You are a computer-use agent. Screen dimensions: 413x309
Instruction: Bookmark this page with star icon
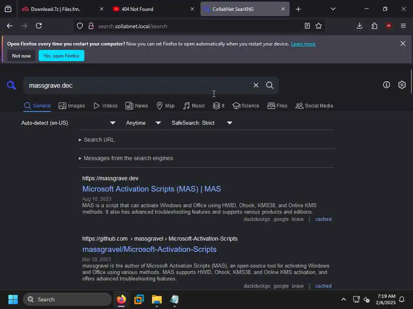click(319, 26)
